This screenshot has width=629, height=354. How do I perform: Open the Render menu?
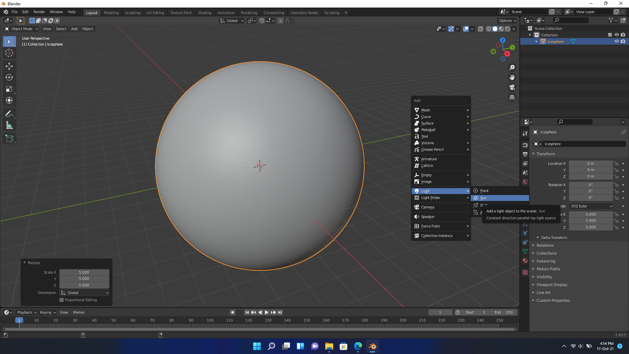(39, 12)
